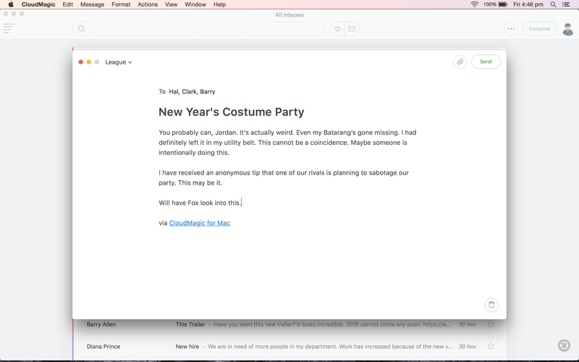579x362 pixels.
Task: Star the Diana Prince New hire email
Action: tap(491, 346)
